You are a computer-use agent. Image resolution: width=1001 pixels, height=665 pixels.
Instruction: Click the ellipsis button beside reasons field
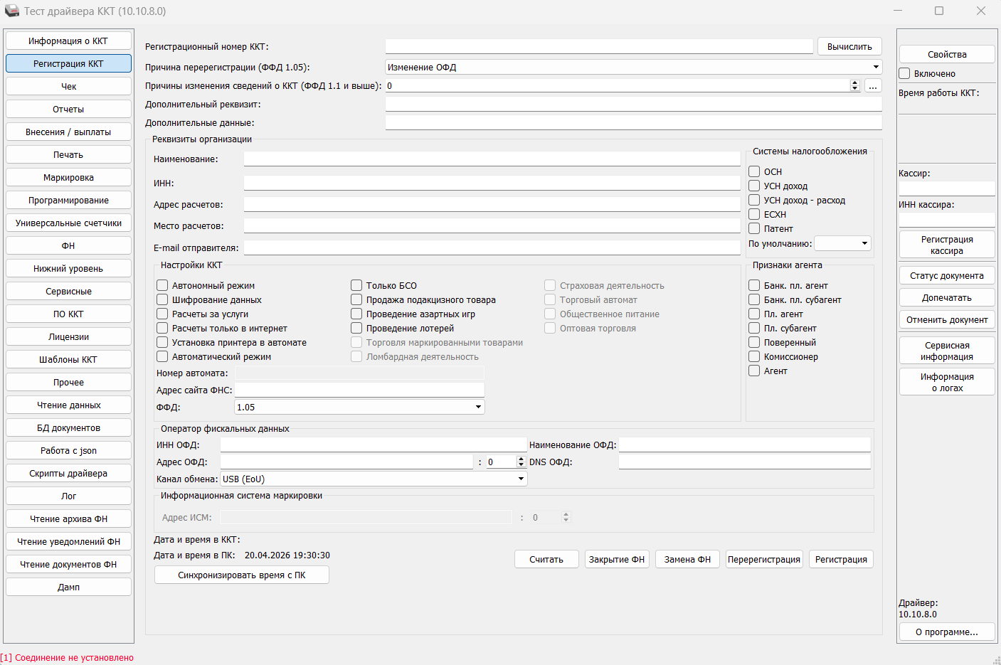(873, 86)
